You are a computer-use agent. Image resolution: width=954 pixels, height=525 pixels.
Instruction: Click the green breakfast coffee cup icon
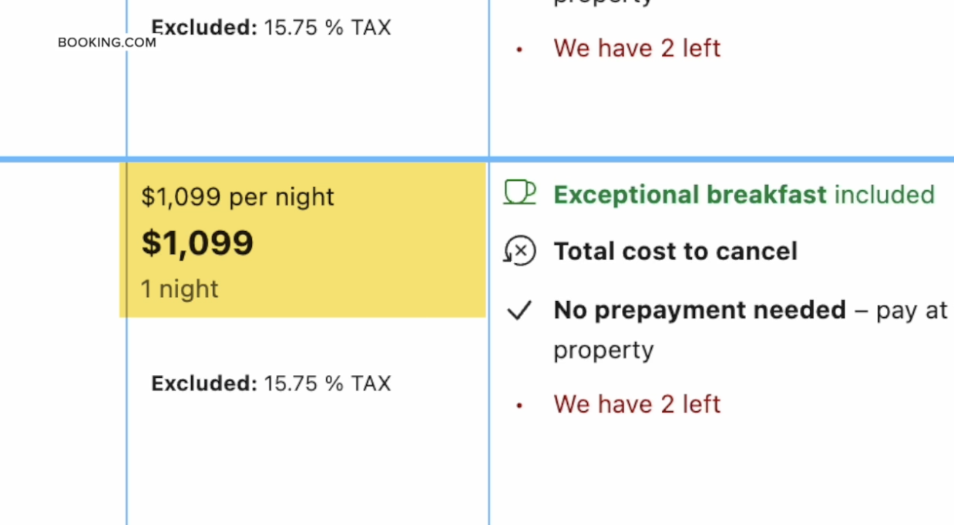pyautogui.click(x=519, y=192)
